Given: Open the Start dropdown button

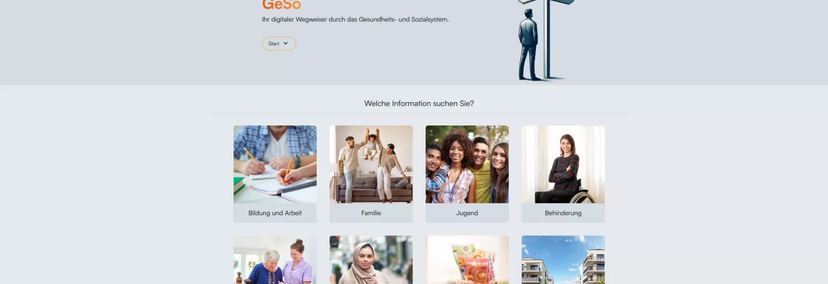Looking at the screenshot, I should (279, 43).
